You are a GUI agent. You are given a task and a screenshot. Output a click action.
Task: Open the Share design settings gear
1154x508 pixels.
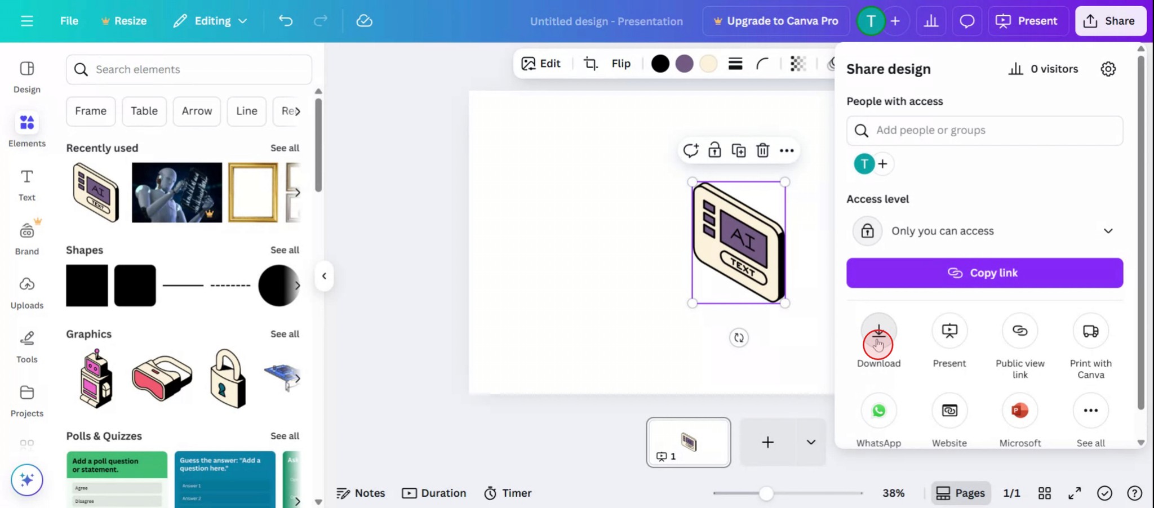1107,68
